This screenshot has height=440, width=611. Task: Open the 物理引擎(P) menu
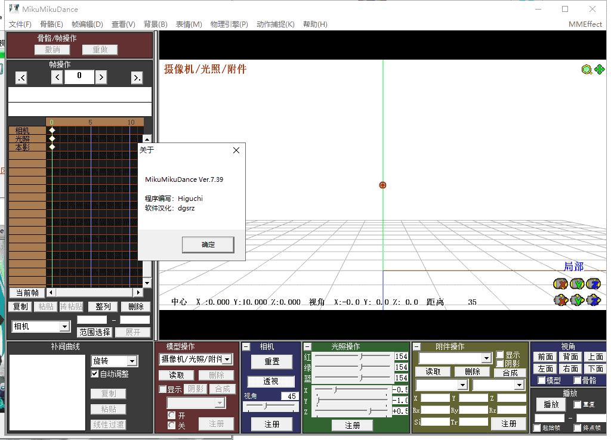point(229,24)
